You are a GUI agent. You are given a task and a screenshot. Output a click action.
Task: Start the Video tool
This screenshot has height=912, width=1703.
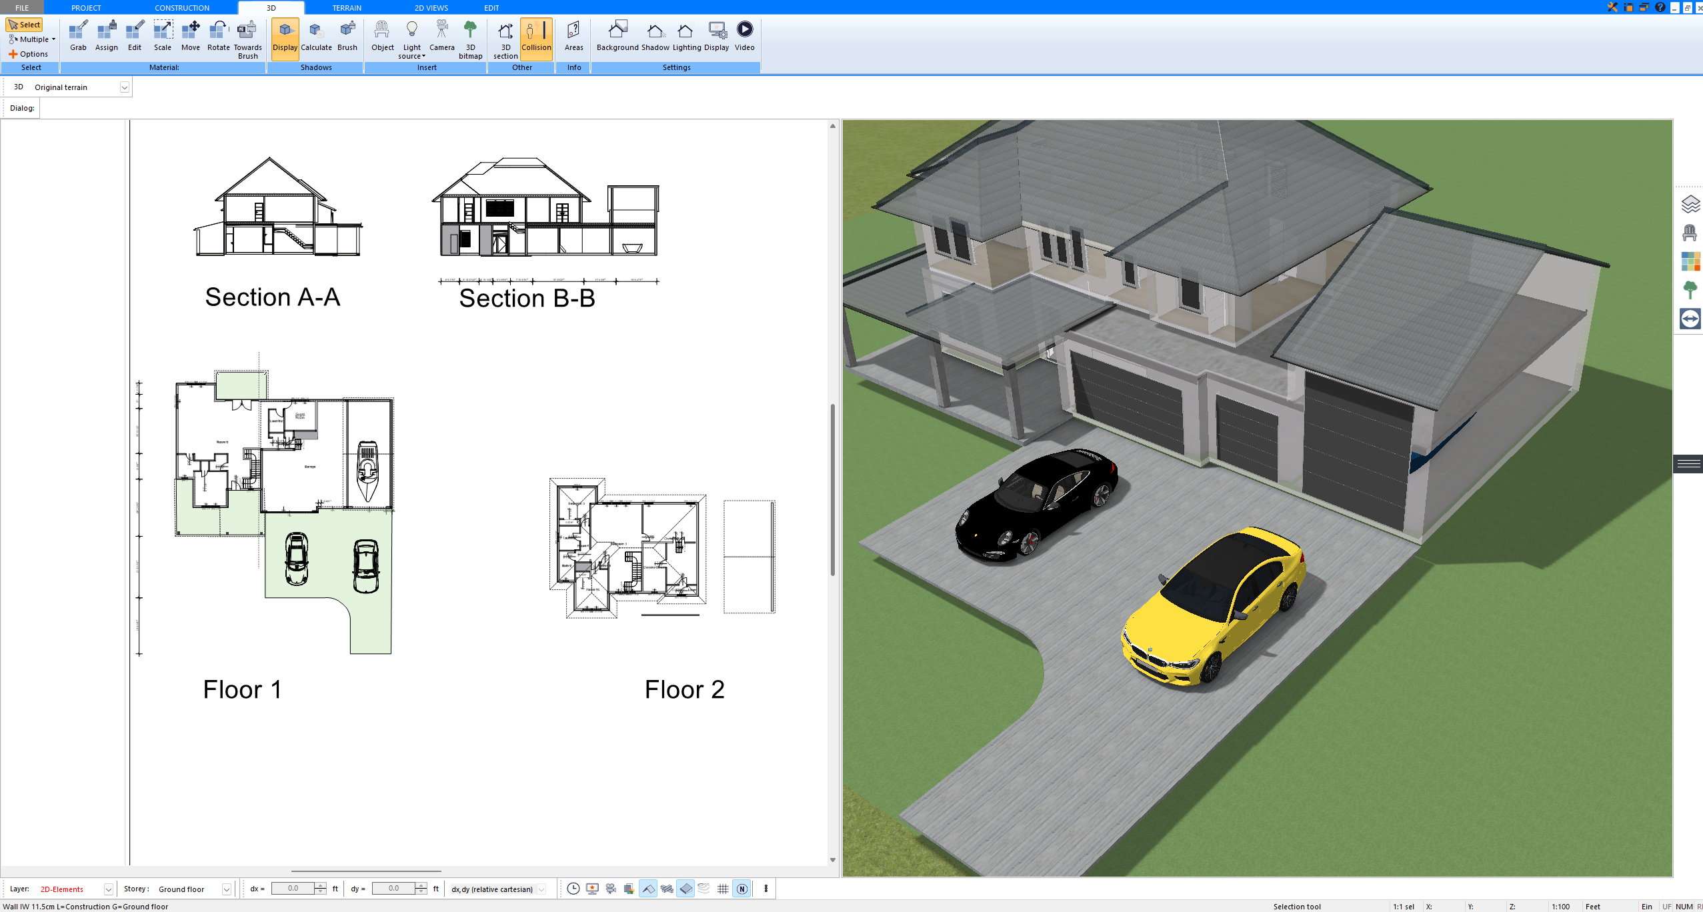[745, 36]
